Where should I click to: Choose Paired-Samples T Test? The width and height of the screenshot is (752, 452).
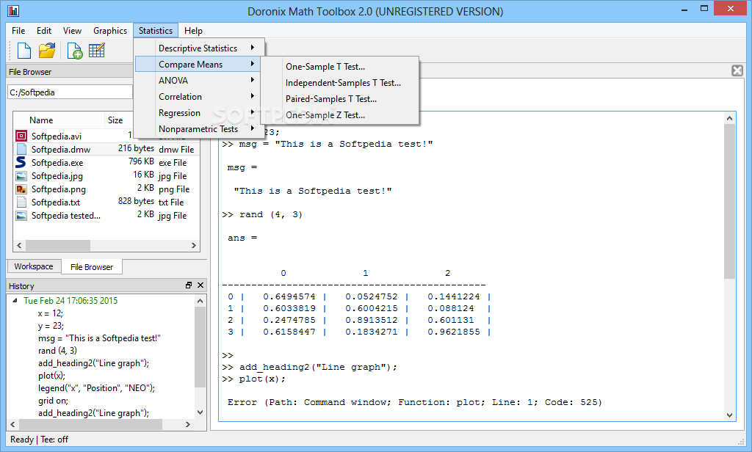point(340,99)
